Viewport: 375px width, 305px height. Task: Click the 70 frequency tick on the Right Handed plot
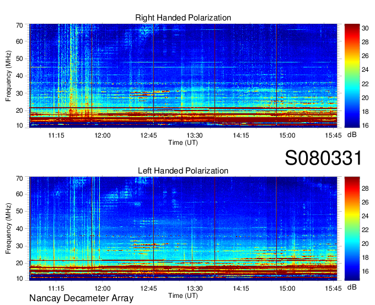19,25
